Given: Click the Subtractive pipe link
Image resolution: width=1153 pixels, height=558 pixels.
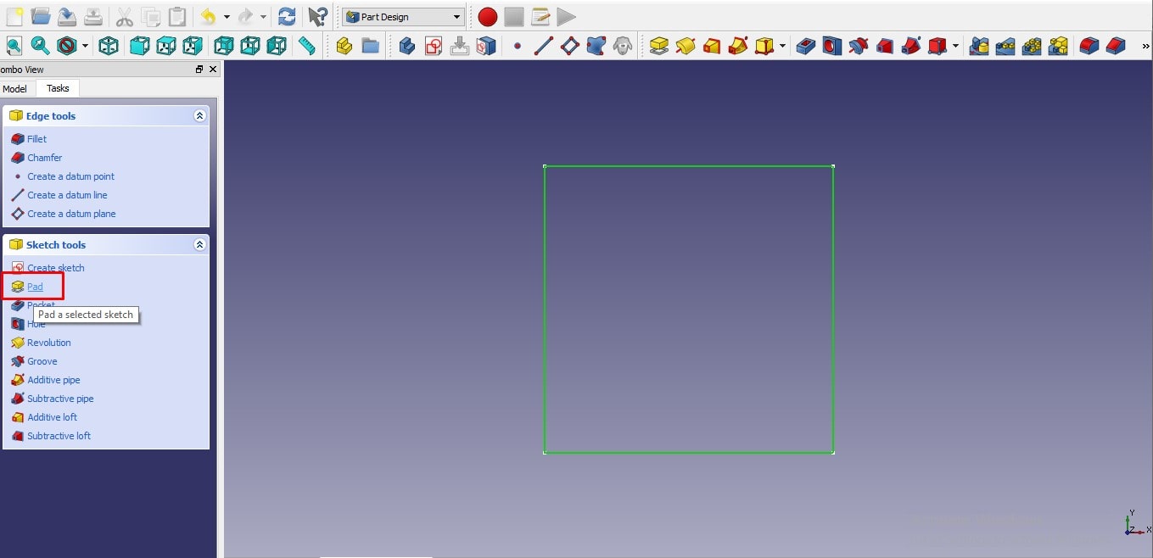Looking at the screenshot, I should coord(60,399).
